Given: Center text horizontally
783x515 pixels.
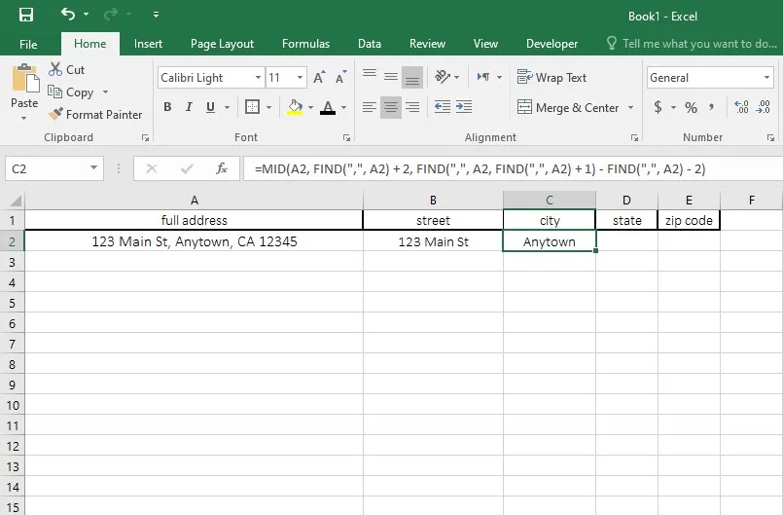Looking at the screenshot, I should (x=390, y=107).
